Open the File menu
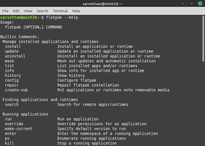205x146 pixels. point(5,11)
